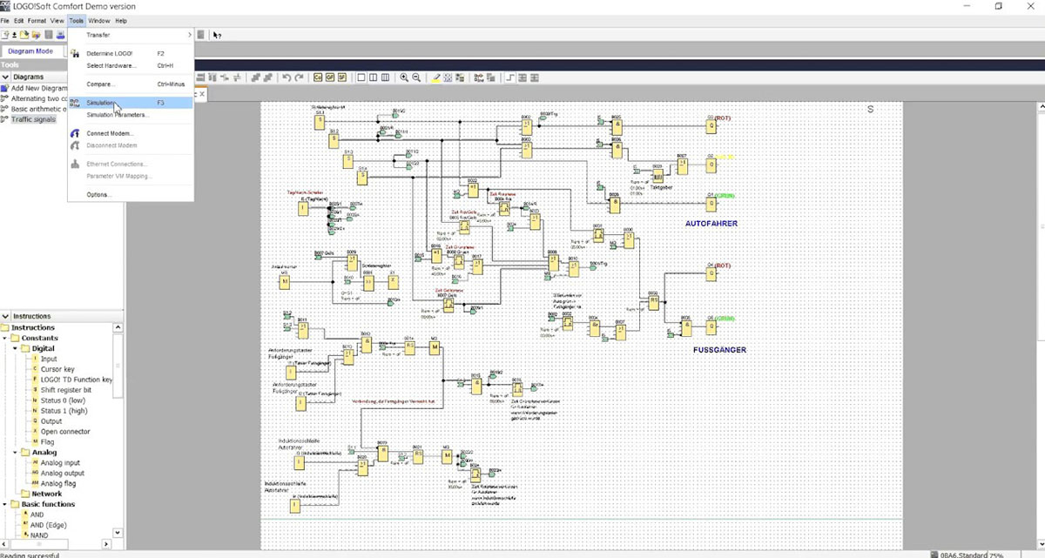Click Connect Modem... menu entry
Viewport: 1045px width, 558px height.
click(x=131, y=133)
